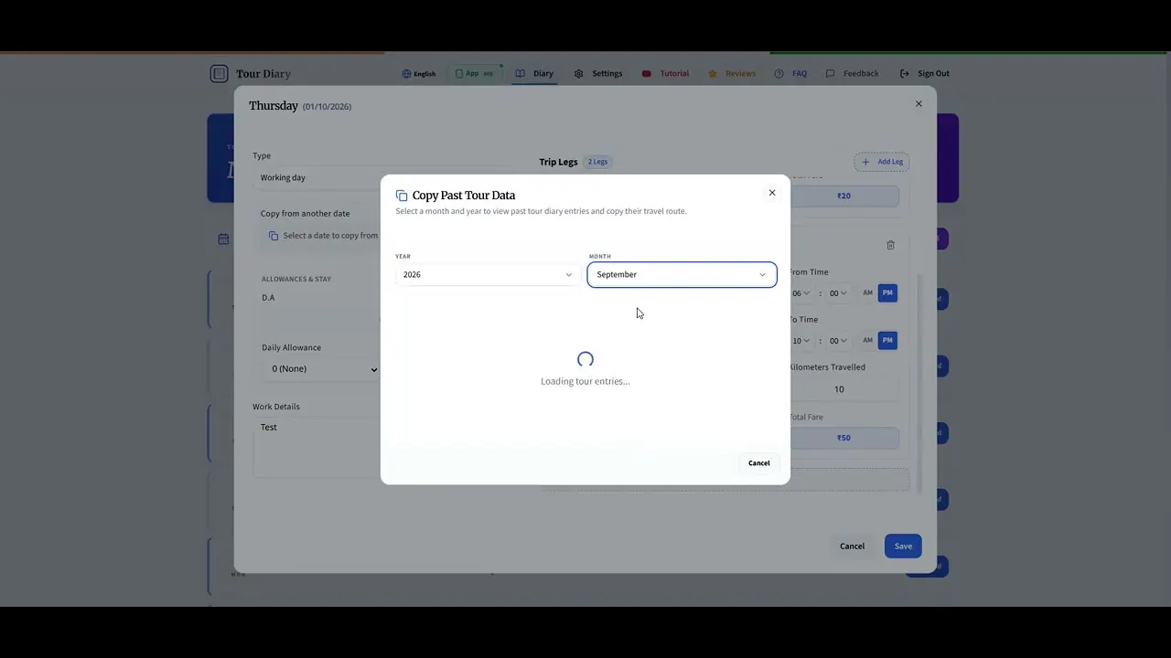Set To Time to AM
Viewport: 1171px width, 658px height.
[x=867, y=341]
